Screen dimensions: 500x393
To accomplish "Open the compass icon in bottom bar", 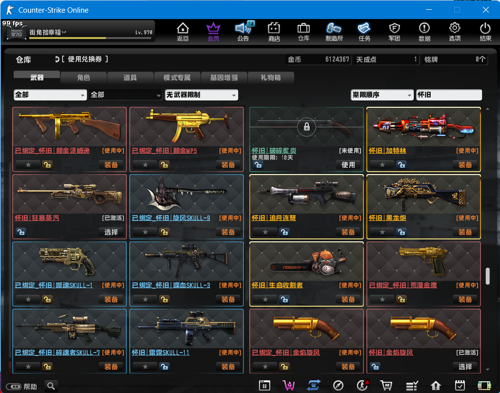I will click(x=338, y=385).
